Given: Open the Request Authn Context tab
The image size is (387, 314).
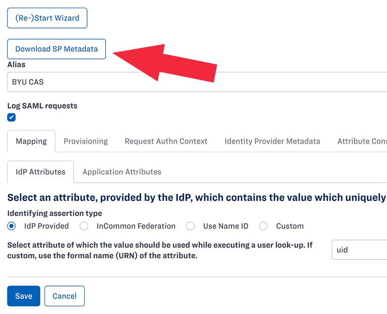Looking at the screenshot, I should (x=166, y=141).
